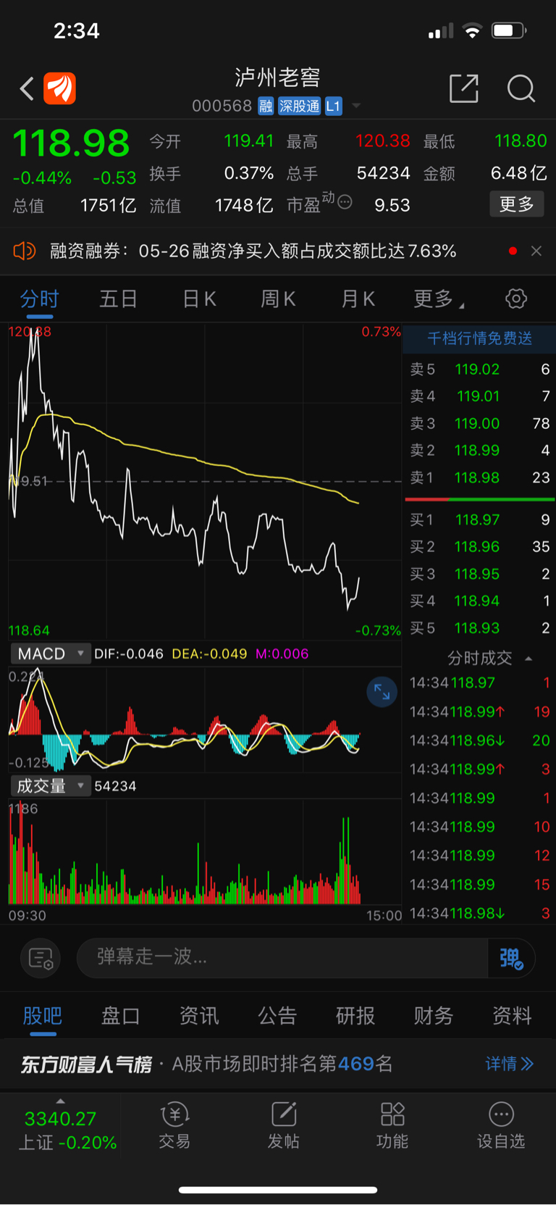
Task: Tap the share icon at top
Action: (x=464, y=88)
